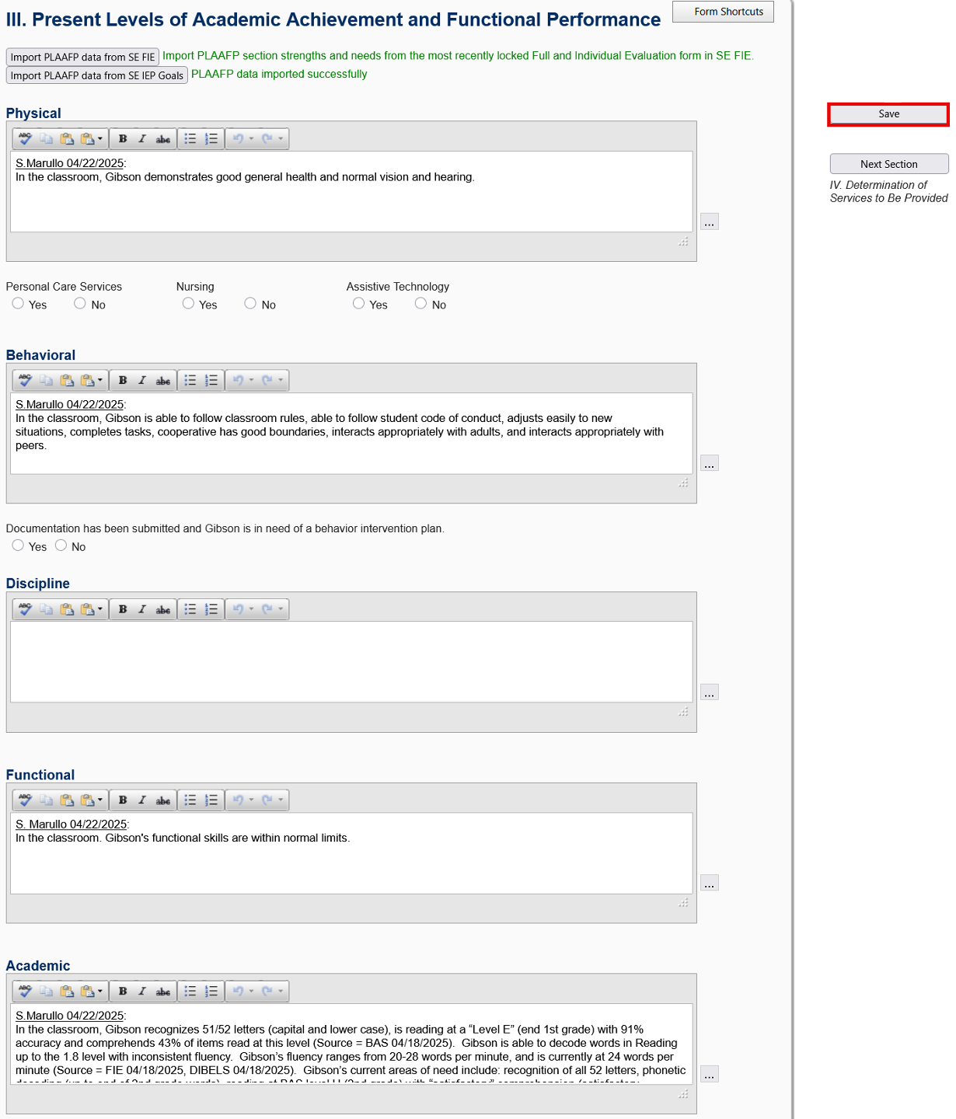Click Undo in the Physical editor toolbar
956x1119 pixels.
click(238, 139)
